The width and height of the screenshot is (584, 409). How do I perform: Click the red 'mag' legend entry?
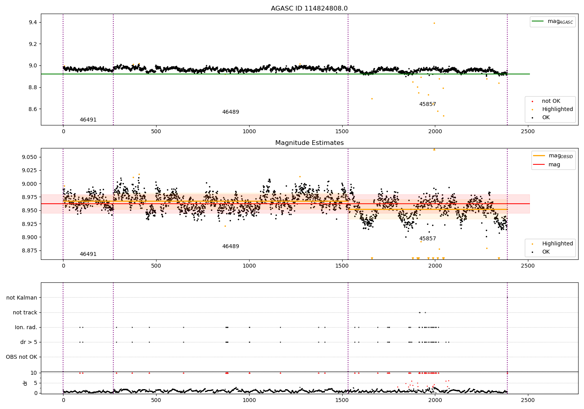pos(547,165)
